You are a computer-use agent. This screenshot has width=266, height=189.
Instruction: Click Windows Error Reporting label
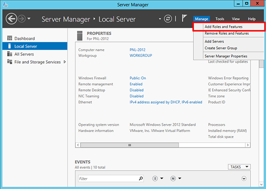228,78
